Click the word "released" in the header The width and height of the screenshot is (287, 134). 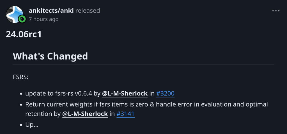(88, 11)
